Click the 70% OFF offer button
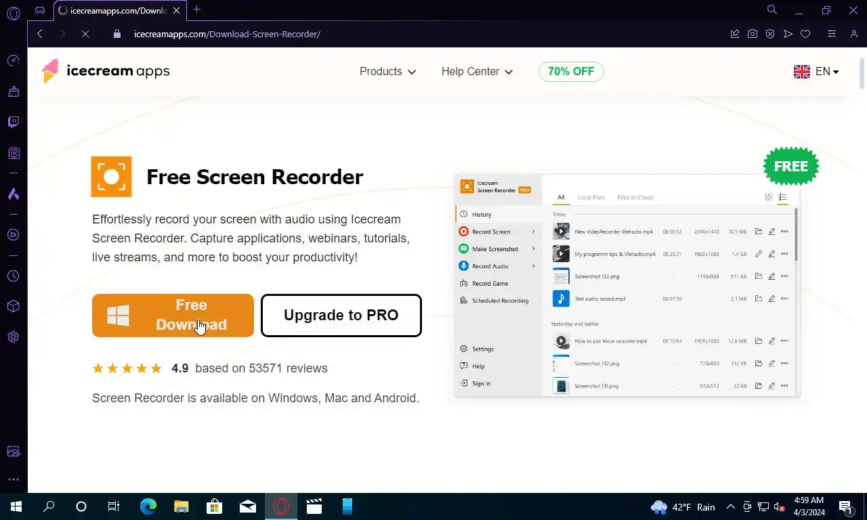The width and height of the screenshot is (867, 520). point(571,72)
